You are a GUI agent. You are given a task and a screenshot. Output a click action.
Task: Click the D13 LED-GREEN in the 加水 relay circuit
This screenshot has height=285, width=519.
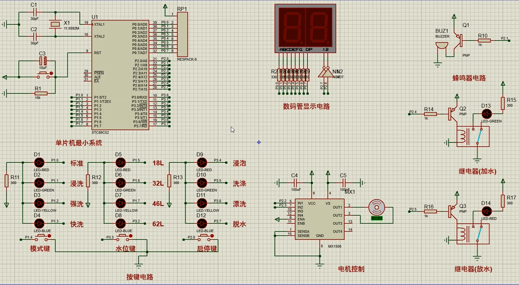(486, 114)
